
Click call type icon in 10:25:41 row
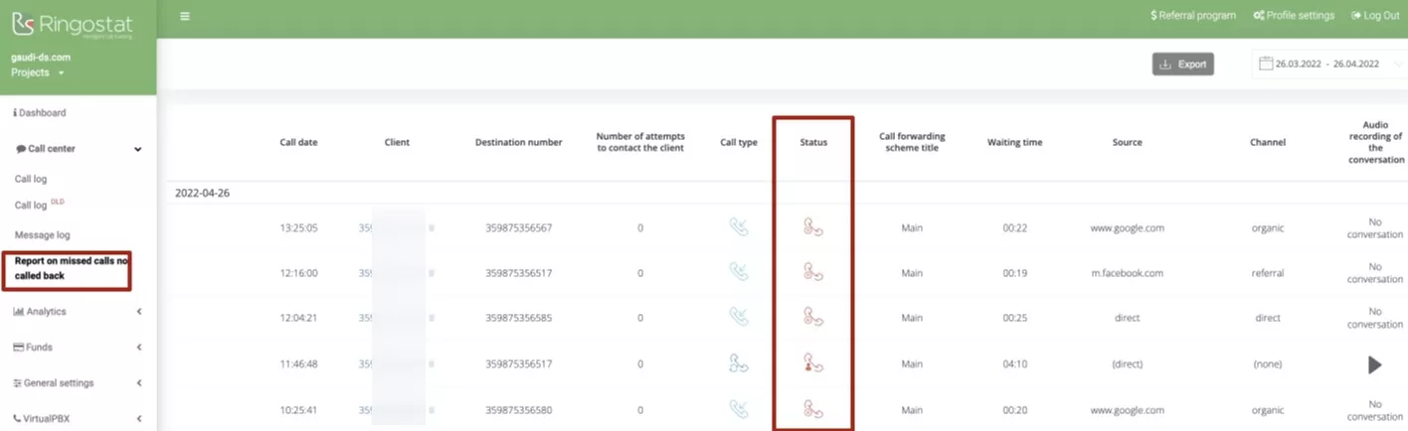click(x=738, y=408)
